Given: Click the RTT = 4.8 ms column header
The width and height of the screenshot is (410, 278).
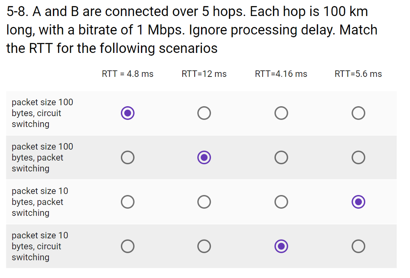Looking at the screenshot, I should click(127, 74).
